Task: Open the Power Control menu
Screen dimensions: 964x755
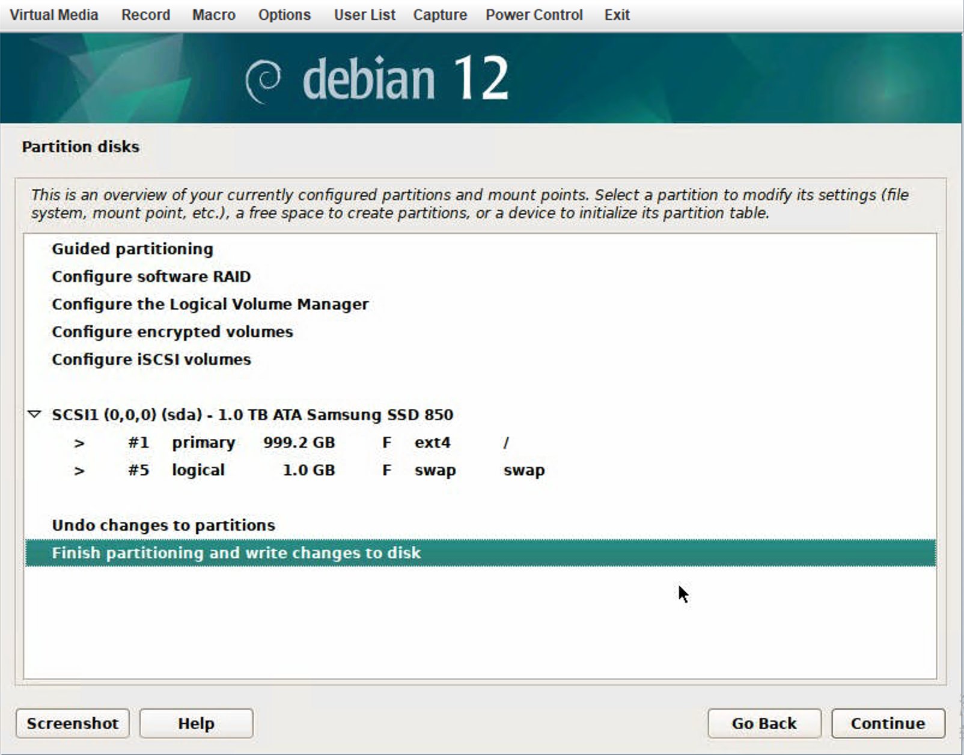Action: 534,15
